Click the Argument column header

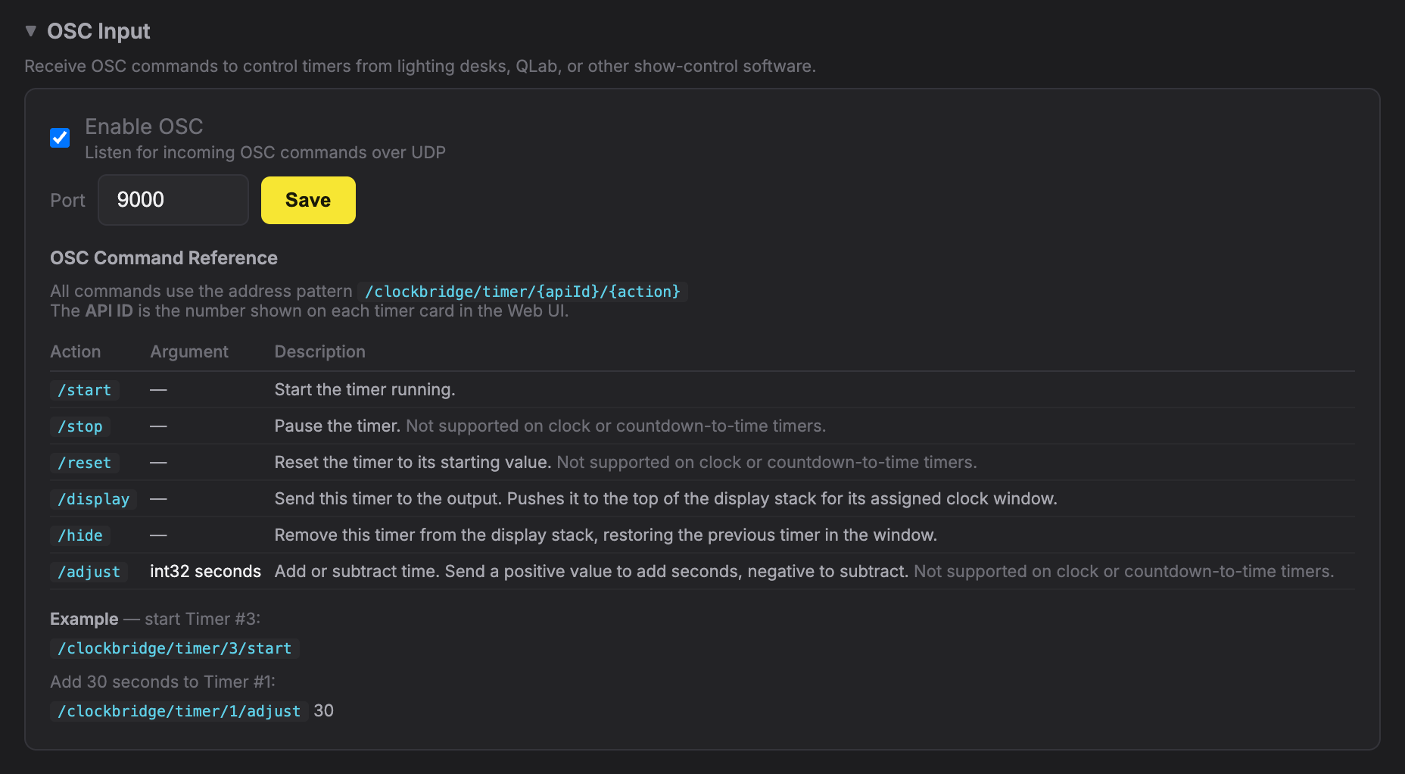click(189, 351)
